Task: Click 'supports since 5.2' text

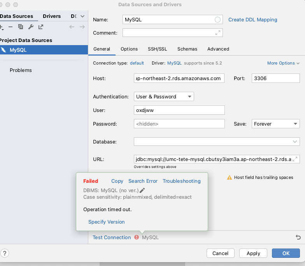Action: click(x=203, y=63)
